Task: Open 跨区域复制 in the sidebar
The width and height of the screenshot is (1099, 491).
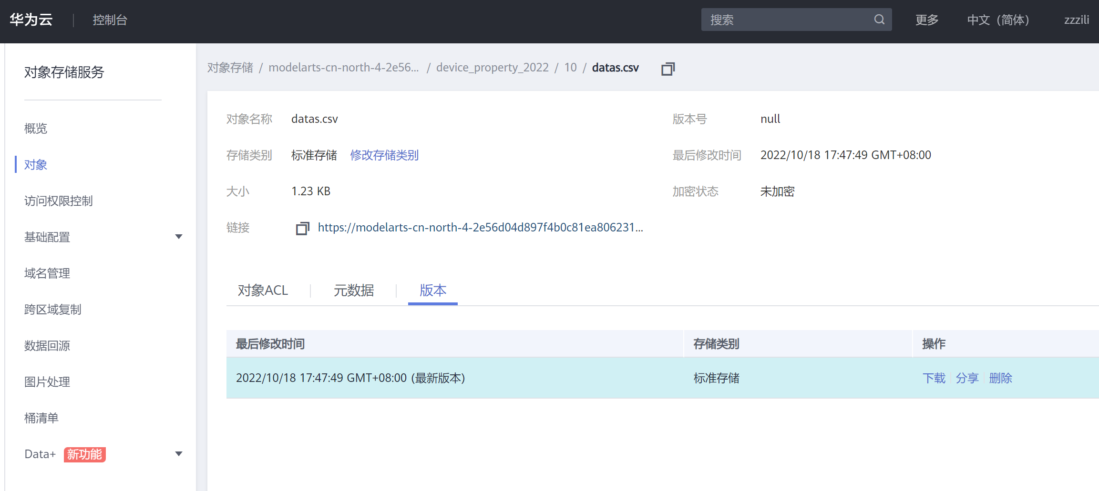Action: point(53,309)
